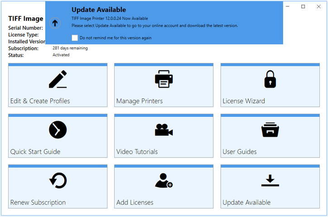Click '281 days remaining' subscription text
Screen dimensions: 328x217
[x=70, y=48]
